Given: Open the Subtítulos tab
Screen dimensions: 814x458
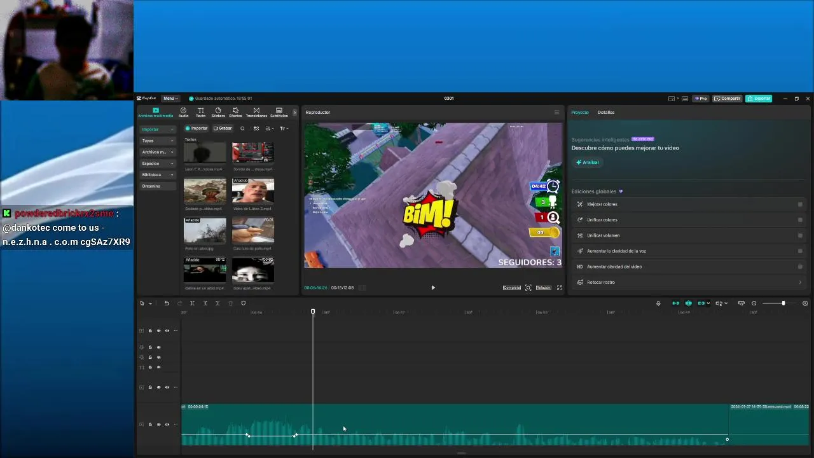Looking at the screenshot, I should pos(279,112).
